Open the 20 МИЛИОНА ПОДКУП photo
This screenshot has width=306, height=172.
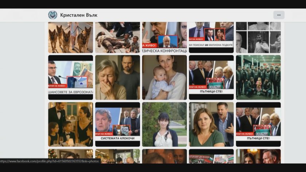(x=211, y=37)
